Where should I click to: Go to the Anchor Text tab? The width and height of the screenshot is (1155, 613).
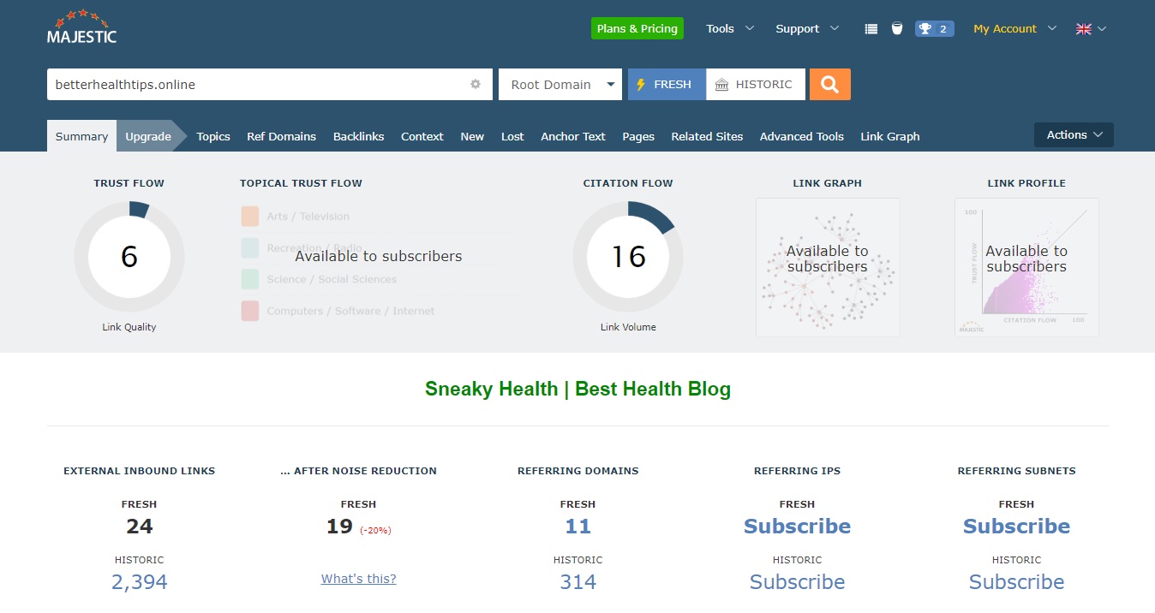[x=573, y=136]
